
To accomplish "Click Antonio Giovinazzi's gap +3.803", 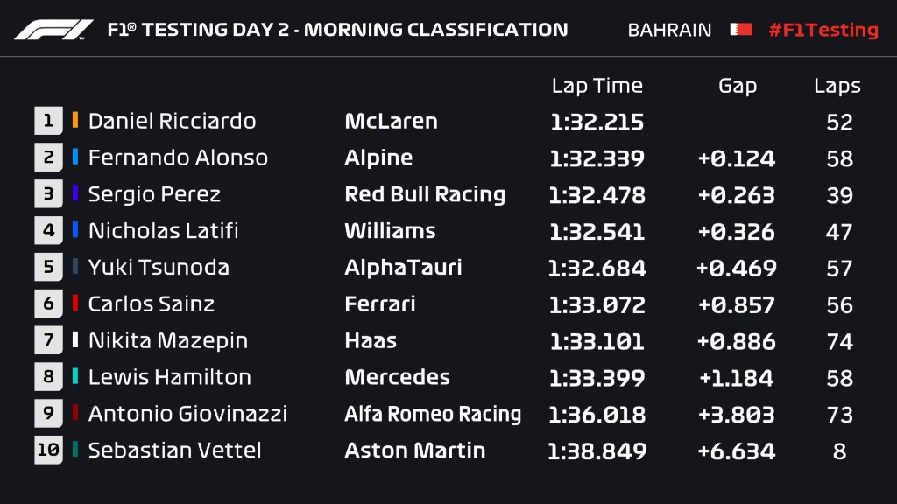I will pyautogui.click(x=736, y=414).
